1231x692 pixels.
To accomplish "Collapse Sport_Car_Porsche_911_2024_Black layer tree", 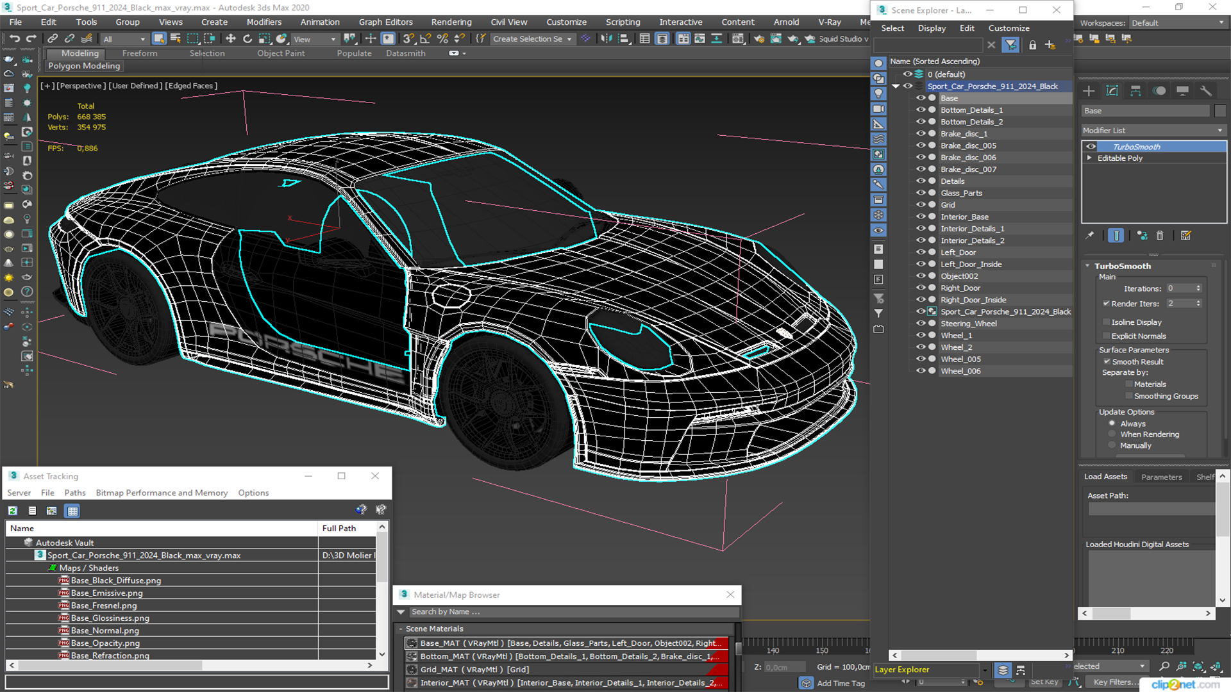I will (x=896, y=86).
